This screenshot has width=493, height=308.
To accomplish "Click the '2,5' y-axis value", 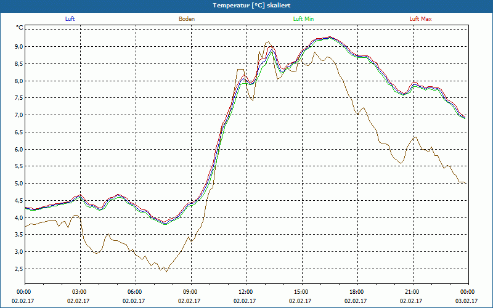I will click(x=20, y=269).
